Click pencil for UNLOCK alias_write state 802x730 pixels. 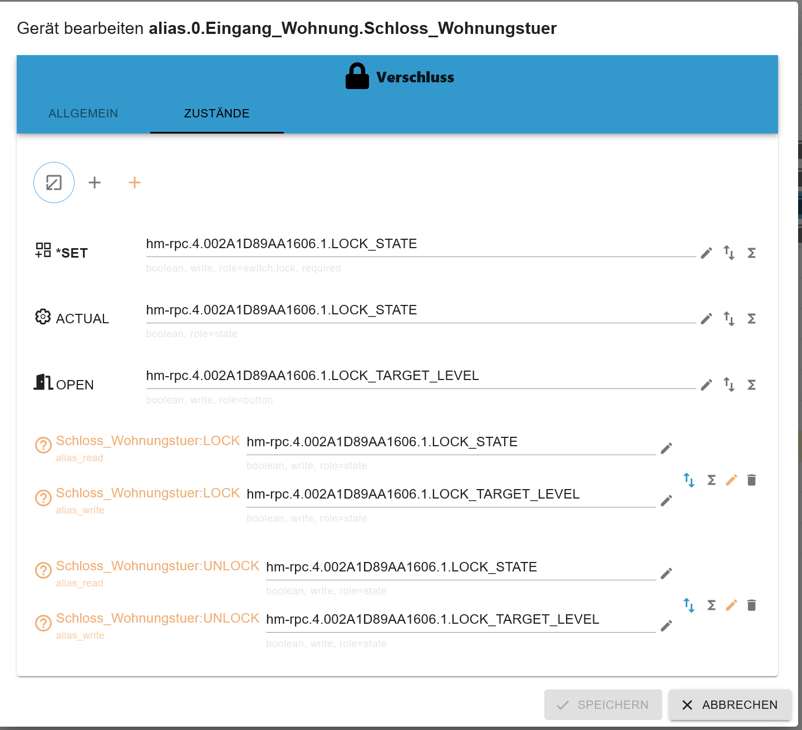click(666, 626)
